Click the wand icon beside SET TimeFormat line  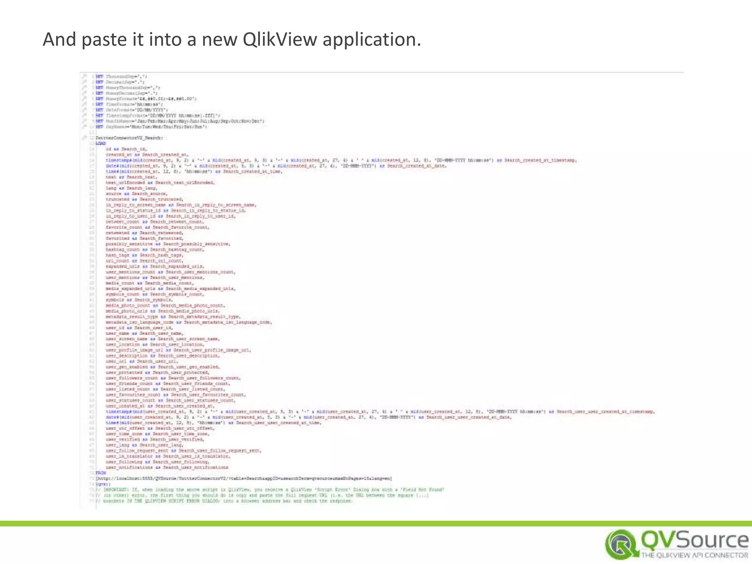coord(84,104)
